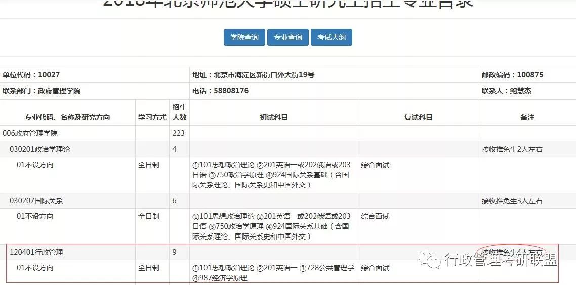The image size is (576, 285).
Task: Select the 030207国际关系 major row
Action: 36,201
